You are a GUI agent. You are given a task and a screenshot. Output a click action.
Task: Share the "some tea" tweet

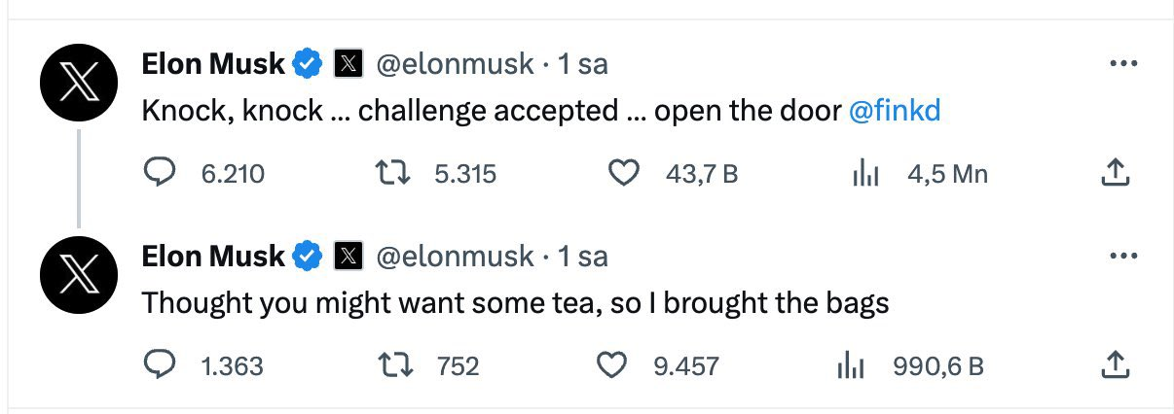1114,365
